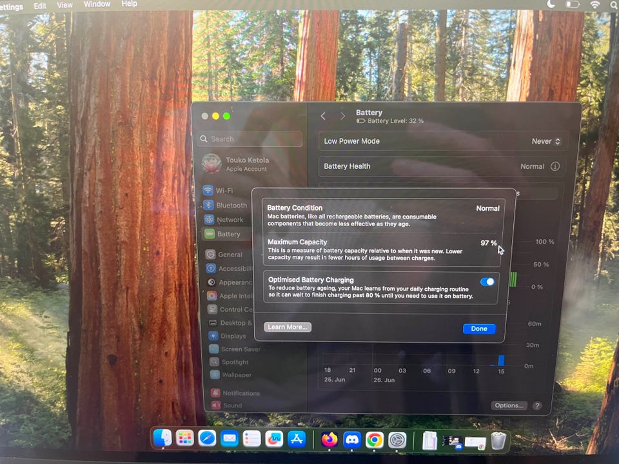Image resolution: width=619 pixels, height=464 pixels.
Task: Click the blue usage bar at 15
Action: [501, 360]
